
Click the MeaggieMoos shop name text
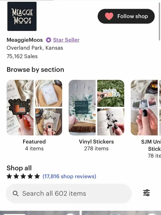(25, 40)
